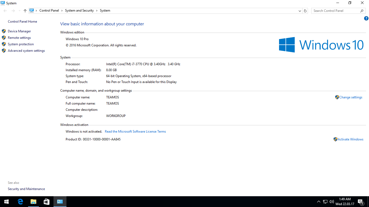Open Help with the blue question mark

(x=366, y=18)
